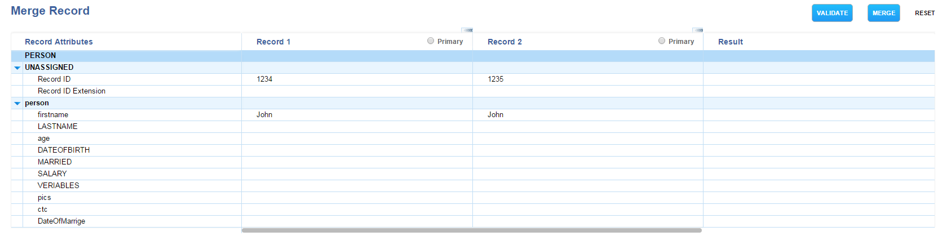Select the DATEOFBIRTH attribute row

473,150
